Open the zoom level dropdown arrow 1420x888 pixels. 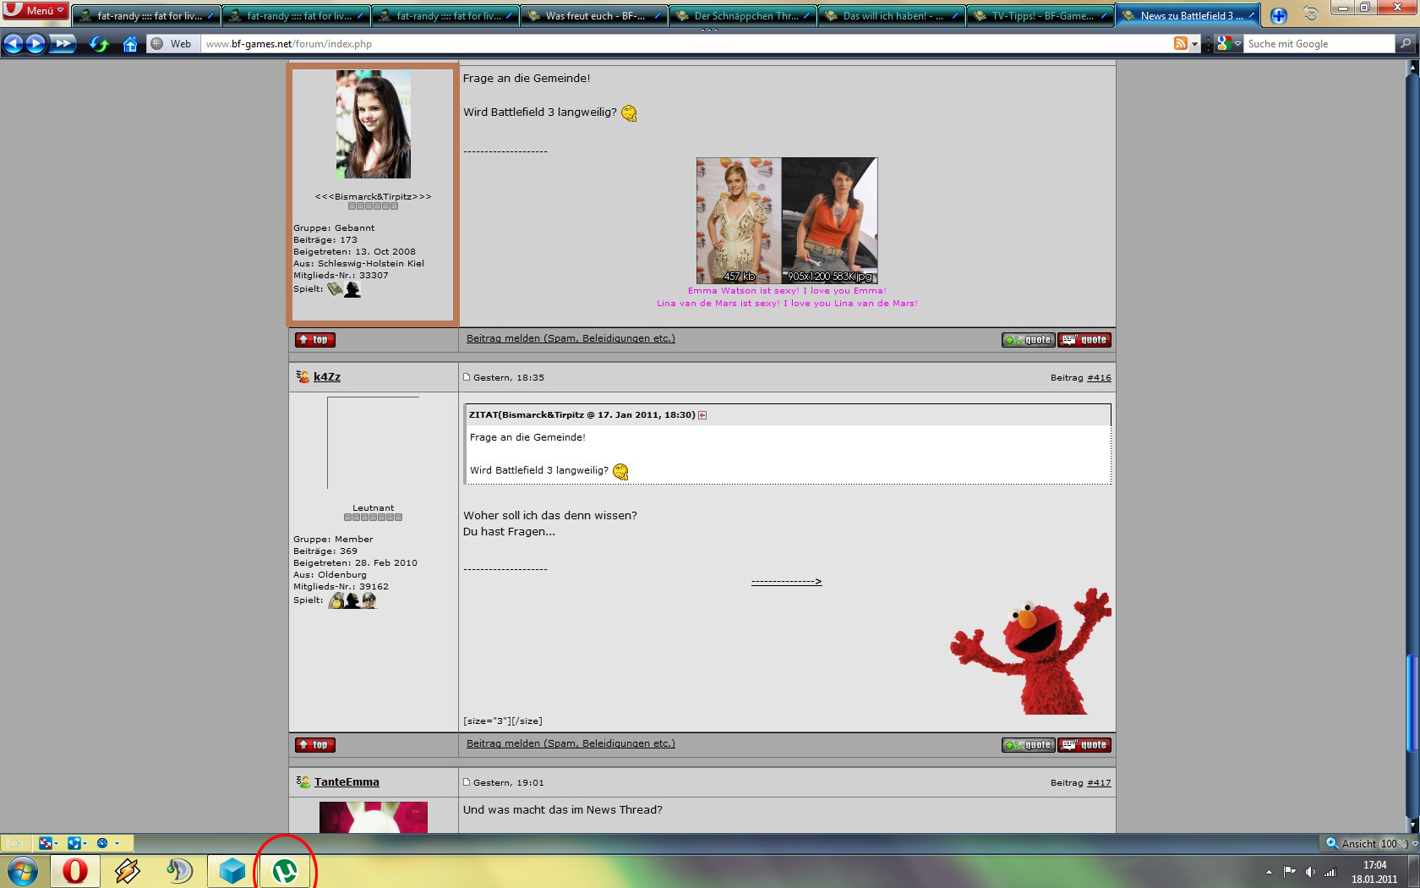click(x=1414, y=843)
